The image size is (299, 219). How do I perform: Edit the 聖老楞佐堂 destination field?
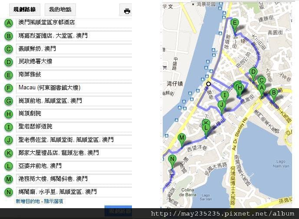tap(74, 140)
